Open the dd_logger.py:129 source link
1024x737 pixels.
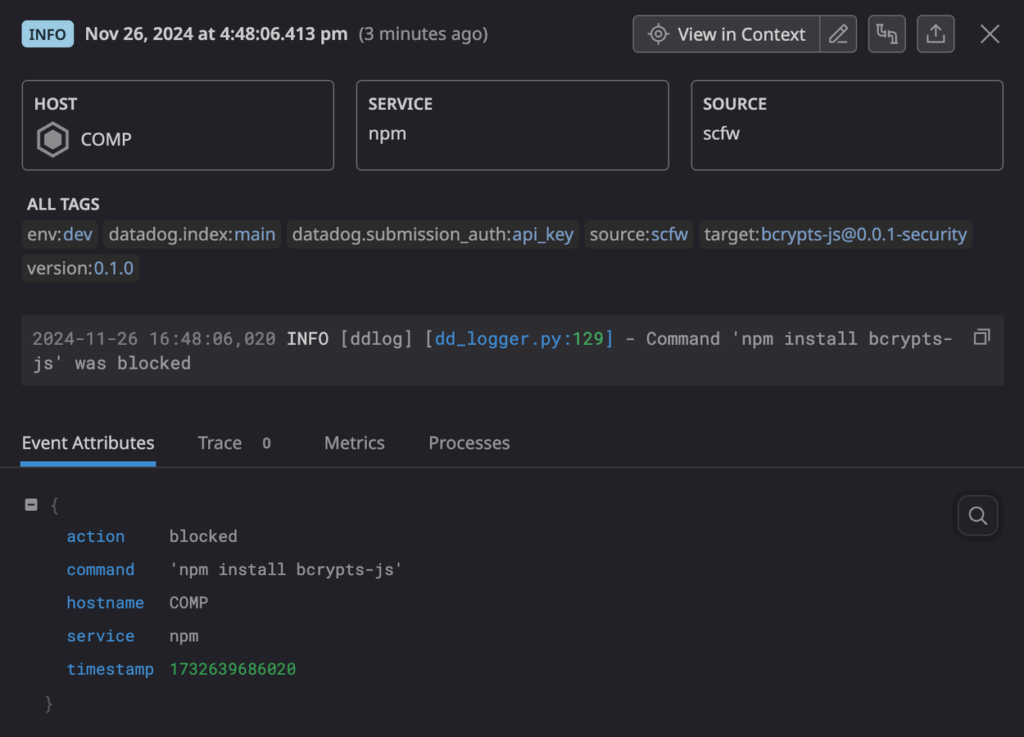click(x=521, y=338)
